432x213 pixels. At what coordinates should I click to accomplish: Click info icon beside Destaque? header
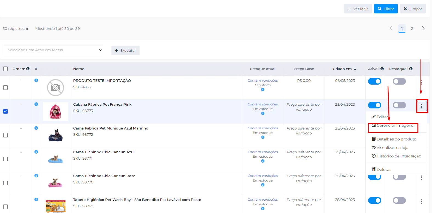[411, 69]
